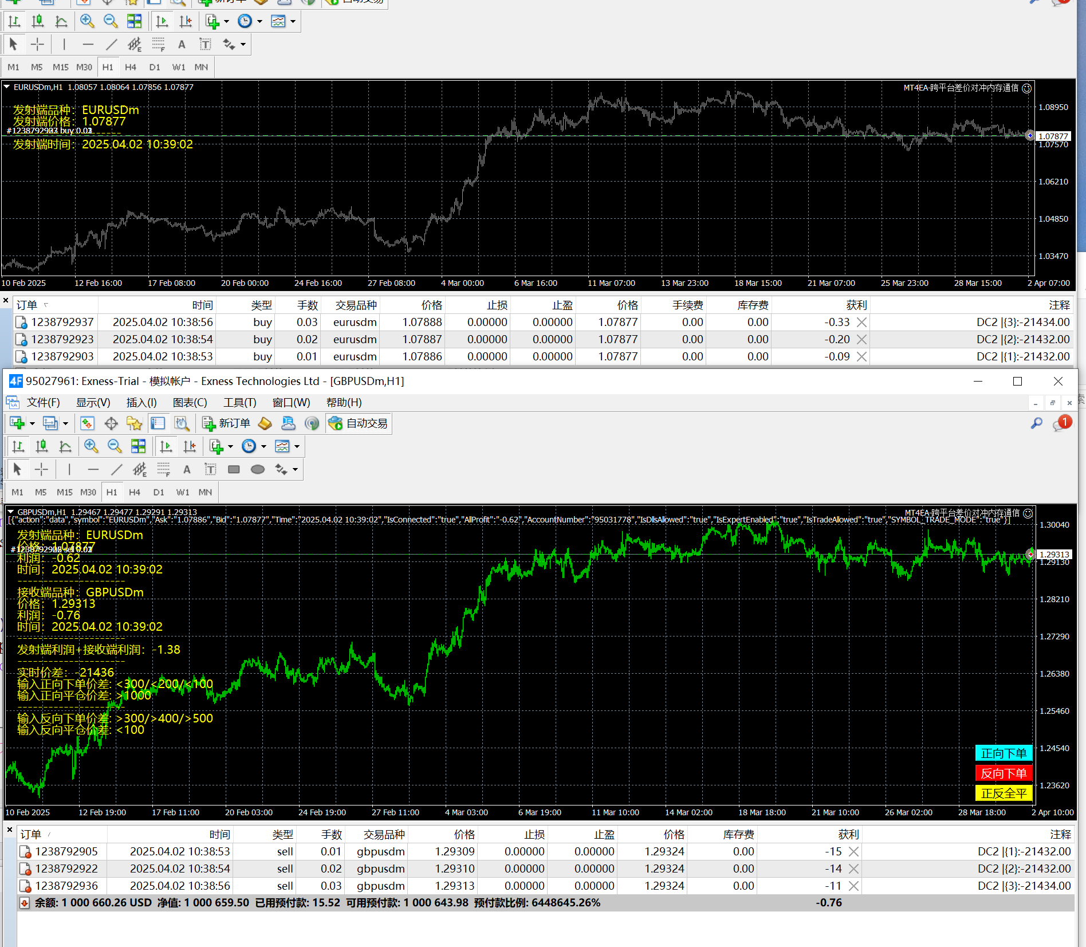1086x947 pixels.
Task: Open signals radar icon
Action: pos(312,423)
